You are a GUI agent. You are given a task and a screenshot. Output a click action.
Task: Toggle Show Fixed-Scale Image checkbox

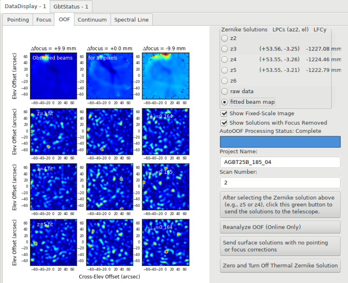coord(257,114)
